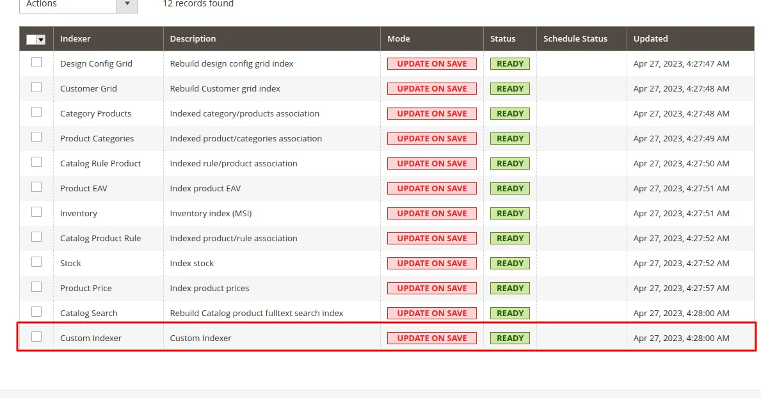The image size is (761, 398).
Task: Tick the Customer Grid checkbox
Action: (x=36, y=88)
